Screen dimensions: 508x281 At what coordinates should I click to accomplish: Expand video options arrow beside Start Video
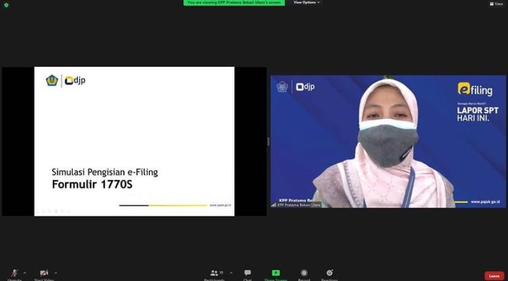coord(56,273)
